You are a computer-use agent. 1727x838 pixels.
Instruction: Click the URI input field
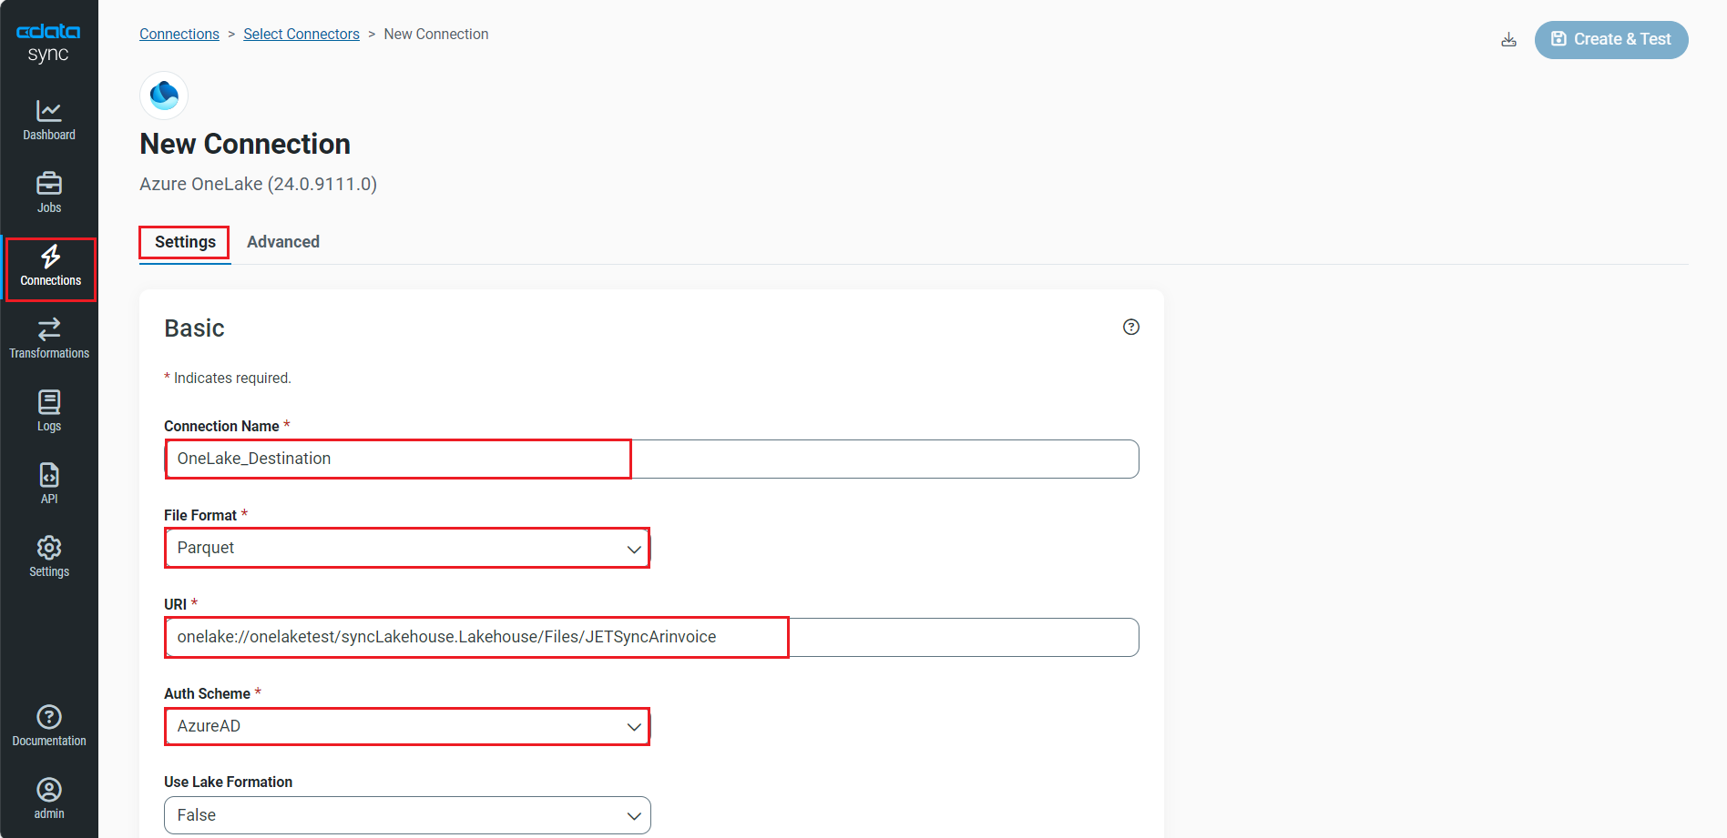(651, 637)
